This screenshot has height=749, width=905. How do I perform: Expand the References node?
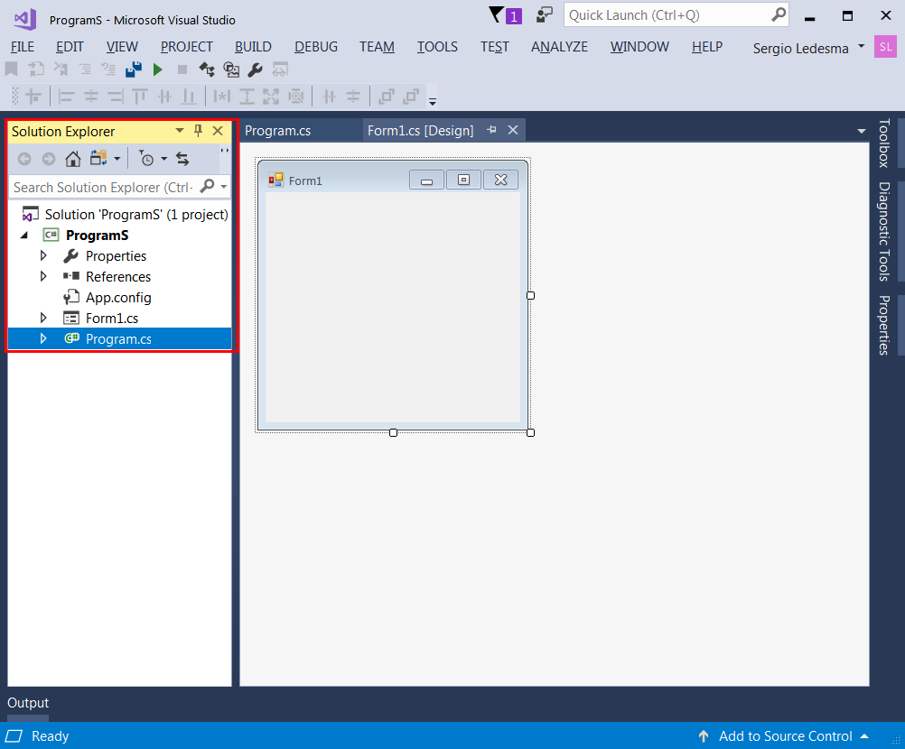(x=43, y=276)
